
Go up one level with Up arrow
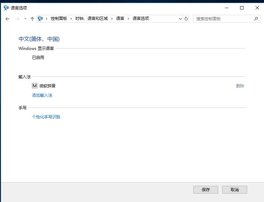[x=32, y=19]
